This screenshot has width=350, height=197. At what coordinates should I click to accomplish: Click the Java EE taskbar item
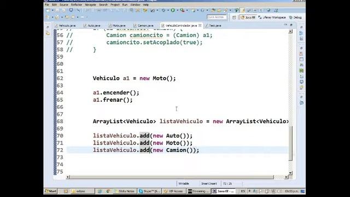[x=223, y=191]
